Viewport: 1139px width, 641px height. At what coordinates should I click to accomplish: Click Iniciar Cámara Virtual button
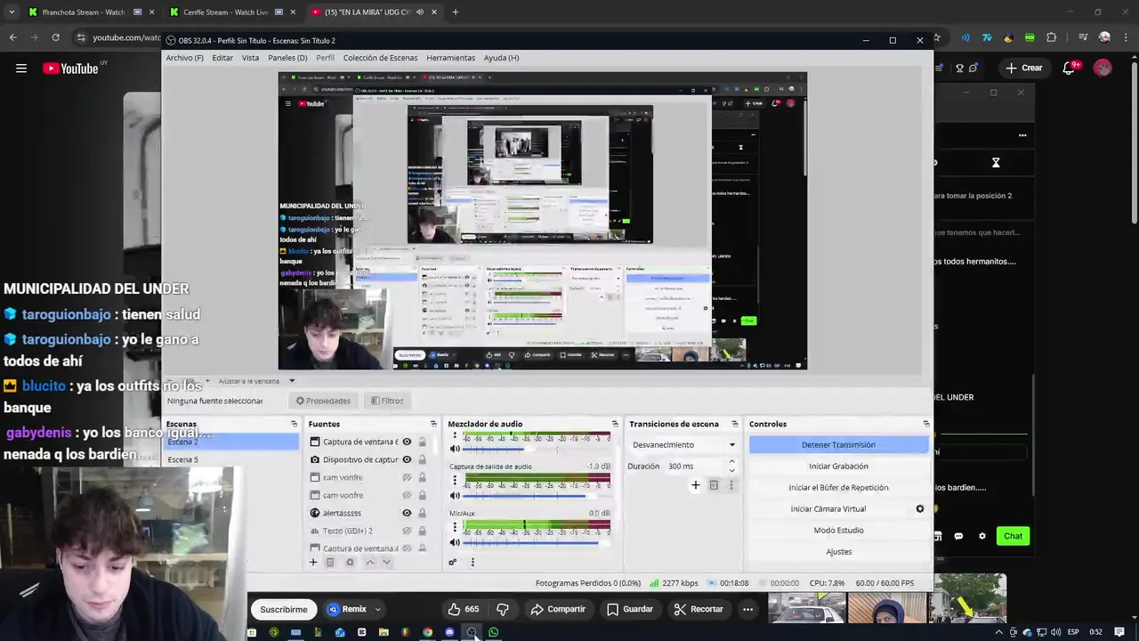tap(828, 509)
